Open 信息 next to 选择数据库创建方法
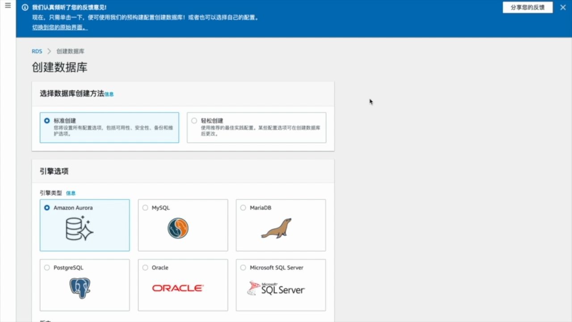This screenshot has width=572, height=322. [x=110, y=94]
